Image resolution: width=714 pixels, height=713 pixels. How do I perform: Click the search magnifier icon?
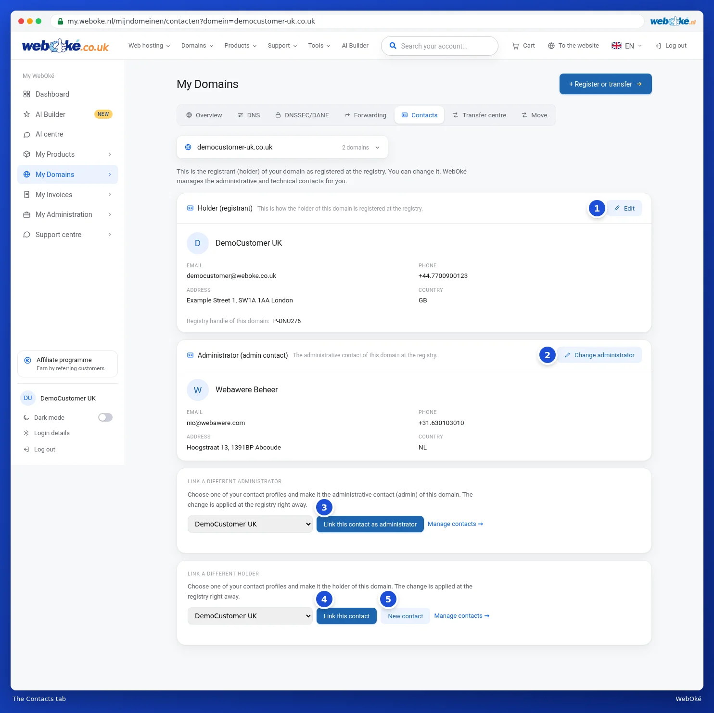[x=393, y=46]
